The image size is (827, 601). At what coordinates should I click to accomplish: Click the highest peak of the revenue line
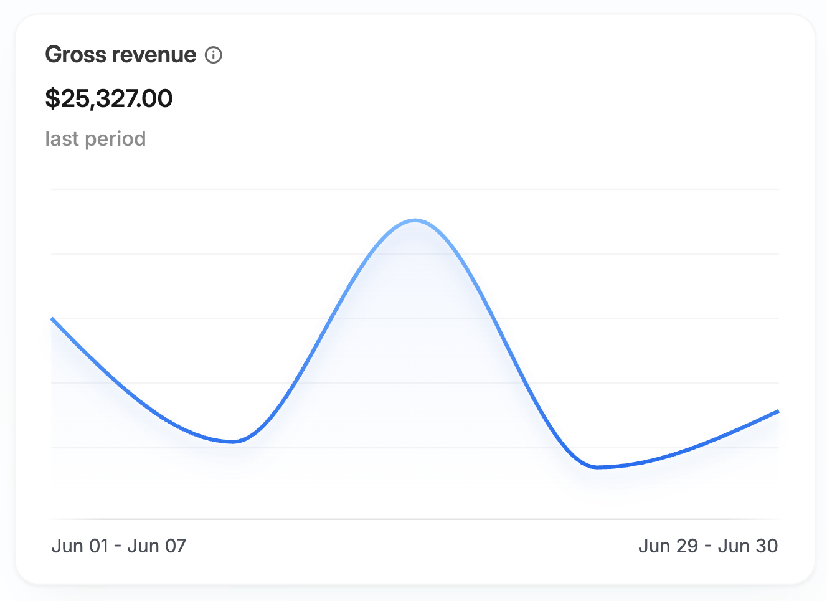pos(415,220)
